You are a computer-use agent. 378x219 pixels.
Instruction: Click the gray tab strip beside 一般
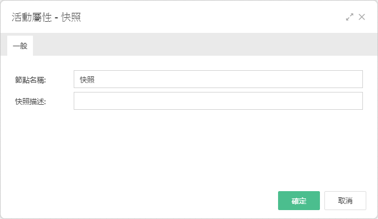click(205, 45)
